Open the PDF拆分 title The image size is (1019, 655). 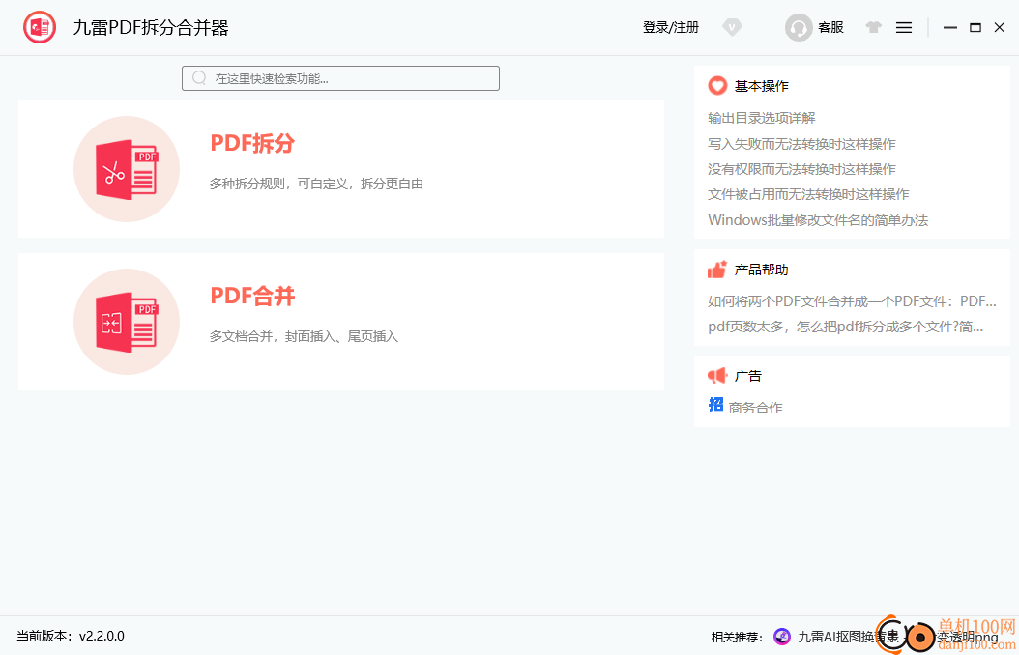tap(252, 143)
